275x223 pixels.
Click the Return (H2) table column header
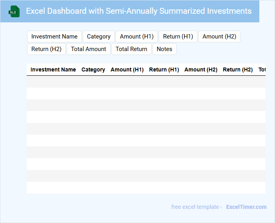pyautogui.click(x=238, y=69)
